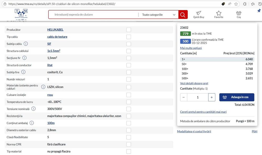Open Modalitatea și costul livrării link

click(x=194, y=131)
